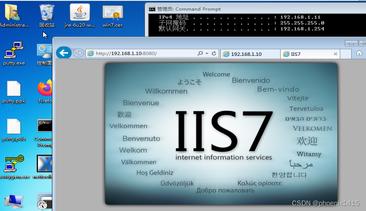Viewport: 366px width, 211px height.
Task: Refresh the page with the reload icon
Action: click(x=214, y=53)
